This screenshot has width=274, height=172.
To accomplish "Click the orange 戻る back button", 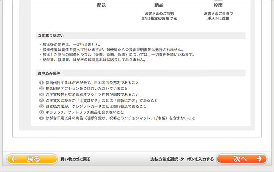I will [x=32, y=159].
